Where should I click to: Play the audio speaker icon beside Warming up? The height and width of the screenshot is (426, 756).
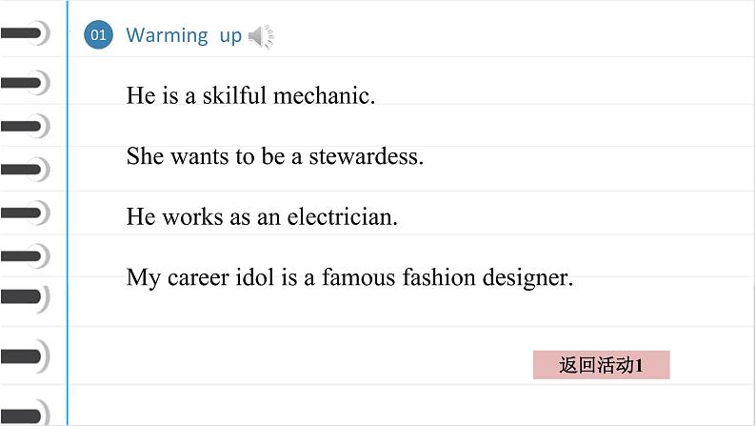(260, 37)
